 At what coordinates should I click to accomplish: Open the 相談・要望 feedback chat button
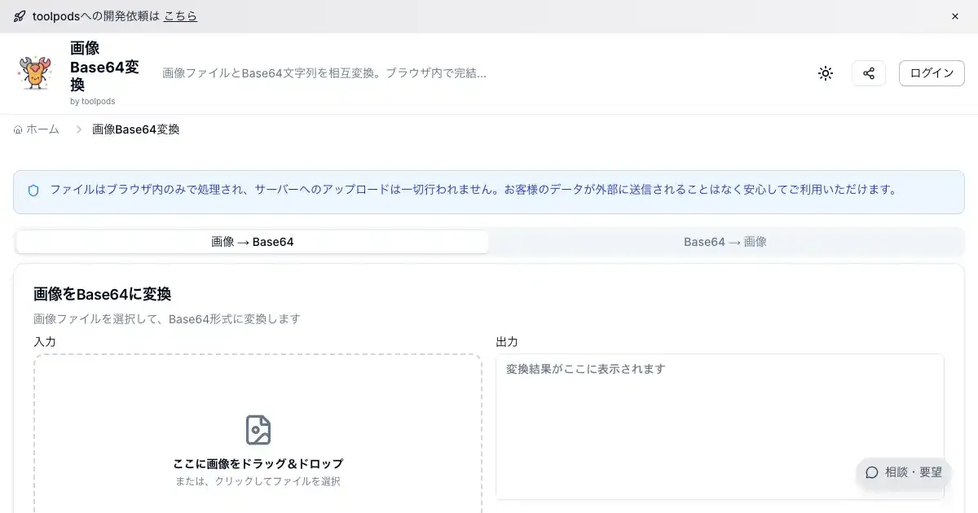903,472
